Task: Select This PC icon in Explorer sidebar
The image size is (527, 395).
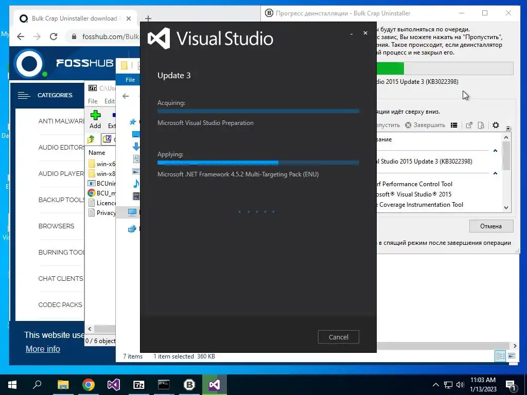Action: 132,212
